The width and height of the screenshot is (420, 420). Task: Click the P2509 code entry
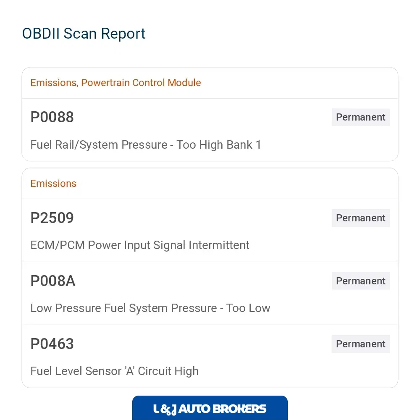tap(52, 218)
